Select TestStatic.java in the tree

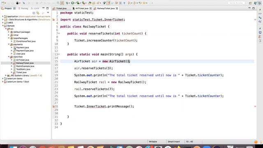tap(23, 69)
